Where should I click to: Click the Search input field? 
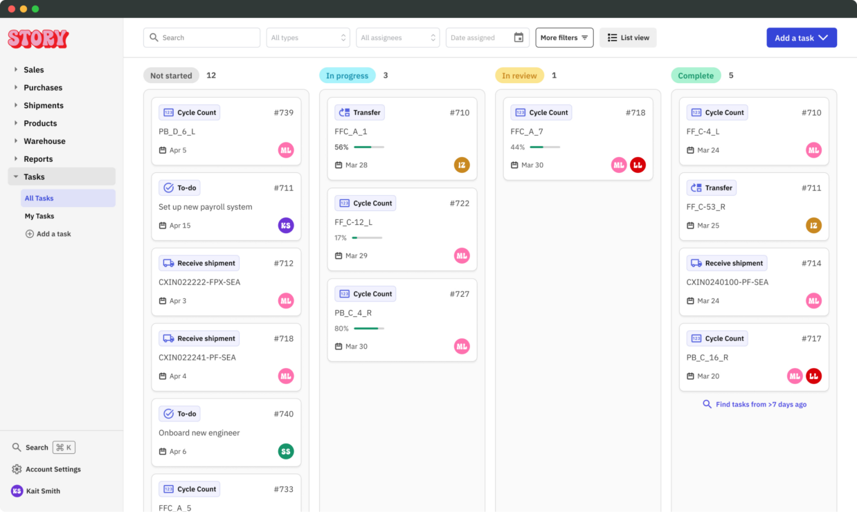[202, 38]
